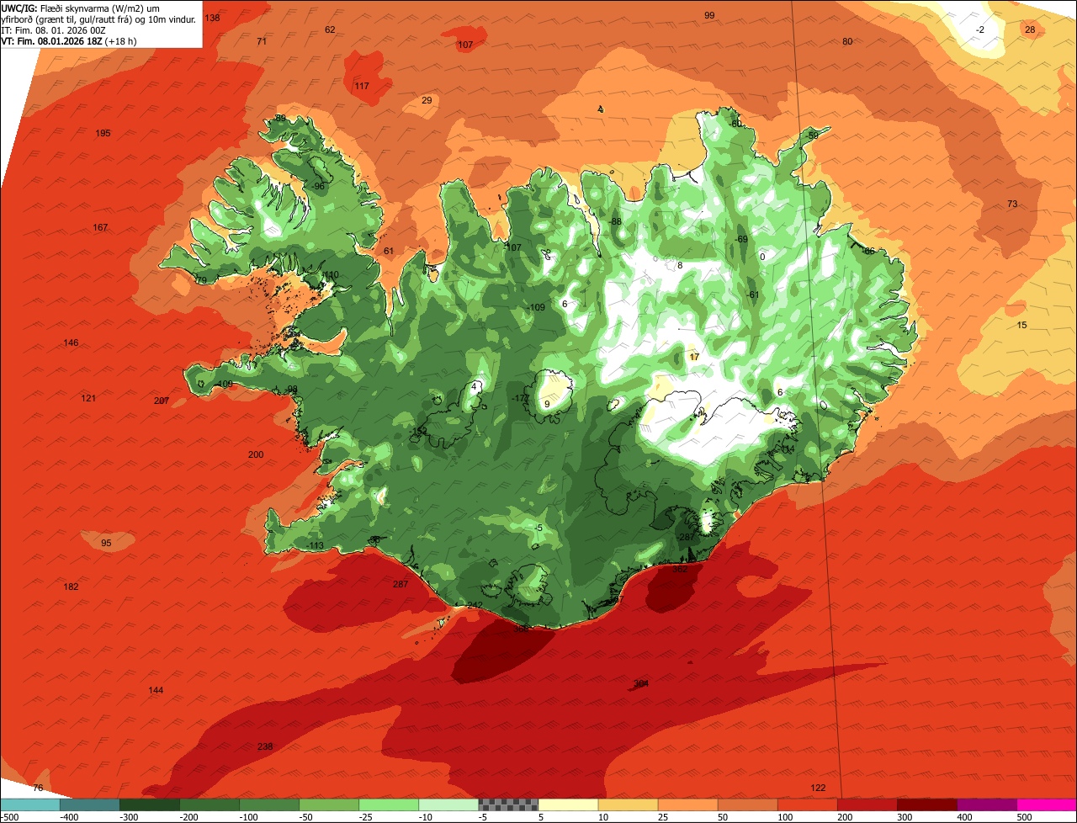Click the map value 138
Screen dimensions: 1077x823
tap(212, 18)
